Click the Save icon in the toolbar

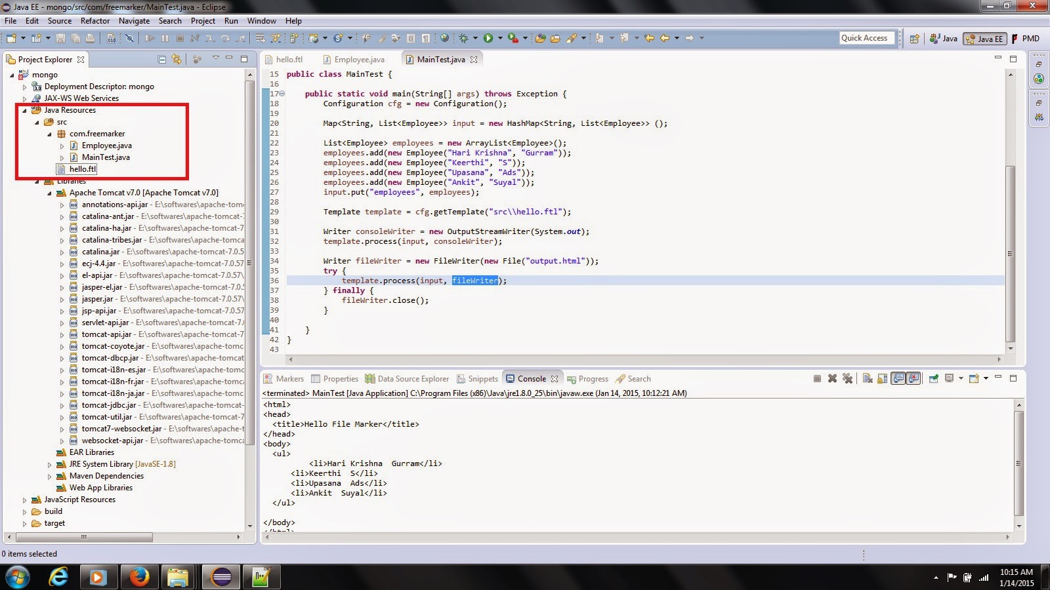pyautogui.click(x=60, y=38)
